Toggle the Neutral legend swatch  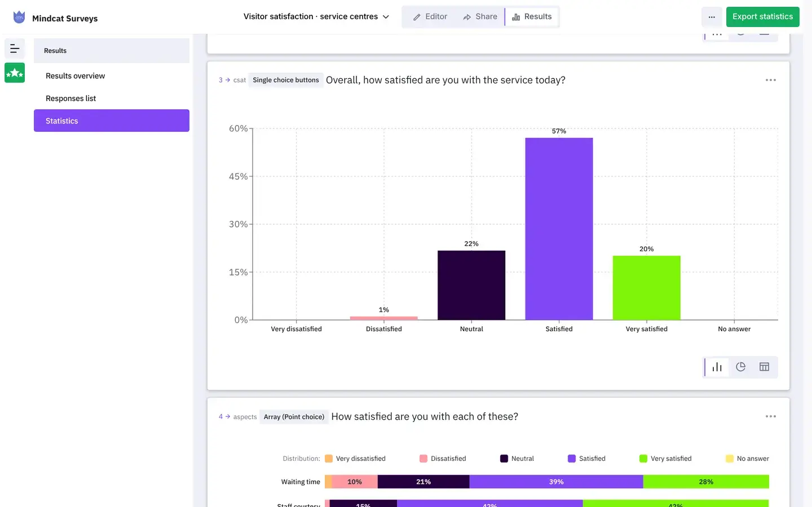pyautogui.click(x=504, y=459)
